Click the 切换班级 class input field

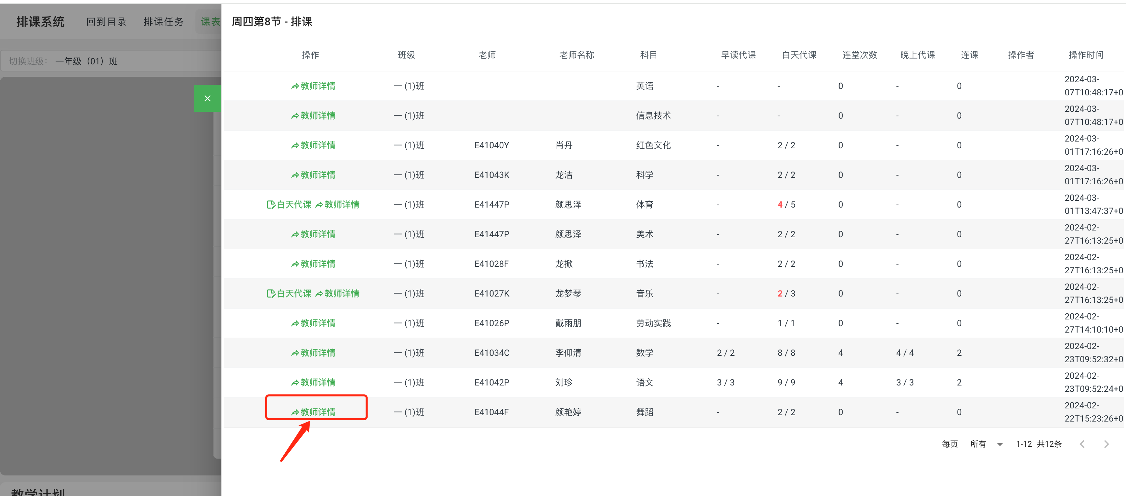tap(109, 61)
